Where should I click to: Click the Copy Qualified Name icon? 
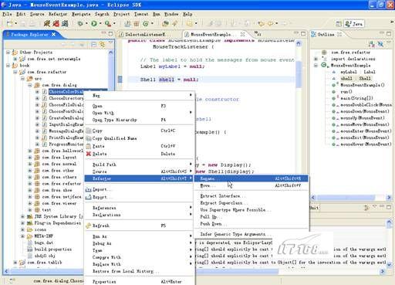point(89,138)
